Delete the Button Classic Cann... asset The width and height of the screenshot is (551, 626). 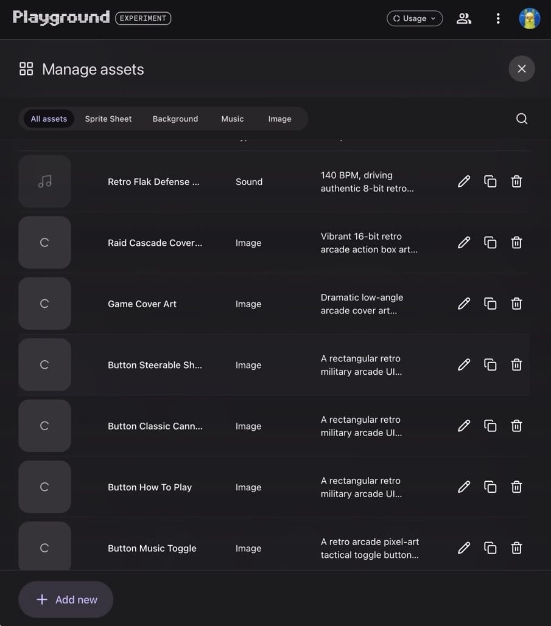(x=517, y=426)
